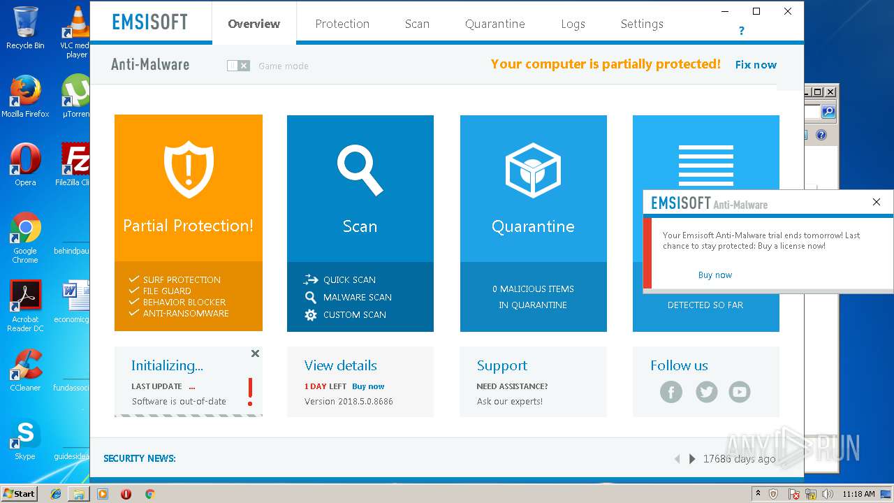The height and width of the screenshot is (503, 894).
Task: Click Buy now in trial notification
Action: pos(715,275)
